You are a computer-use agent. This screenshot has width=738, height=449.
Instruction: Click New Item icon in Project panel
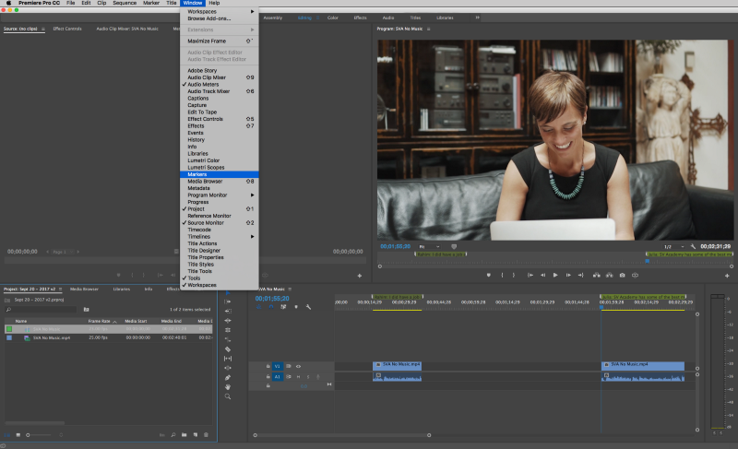196,435
